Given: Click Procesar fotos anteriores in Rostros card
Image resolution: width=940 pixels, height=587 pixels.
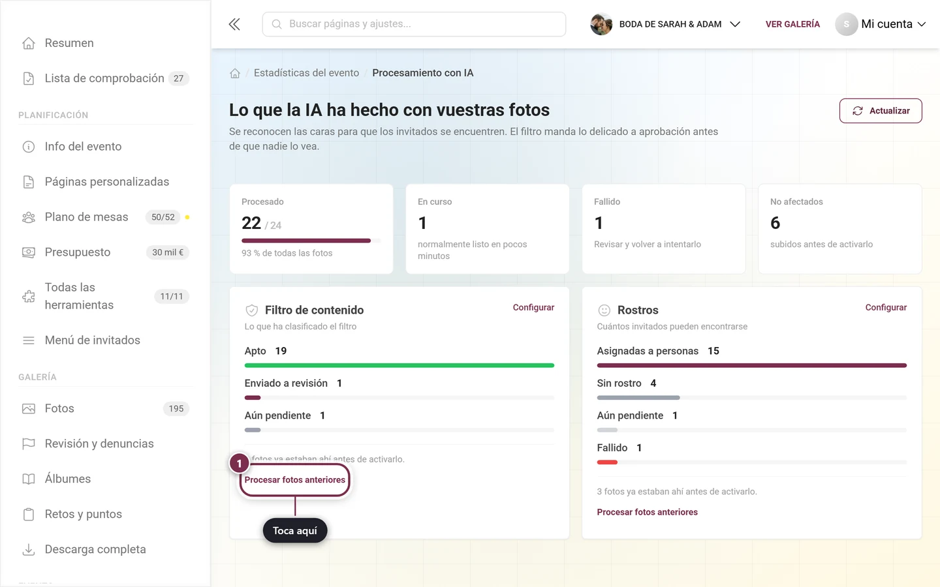Looking at the screenshot, I should (647, 513).
